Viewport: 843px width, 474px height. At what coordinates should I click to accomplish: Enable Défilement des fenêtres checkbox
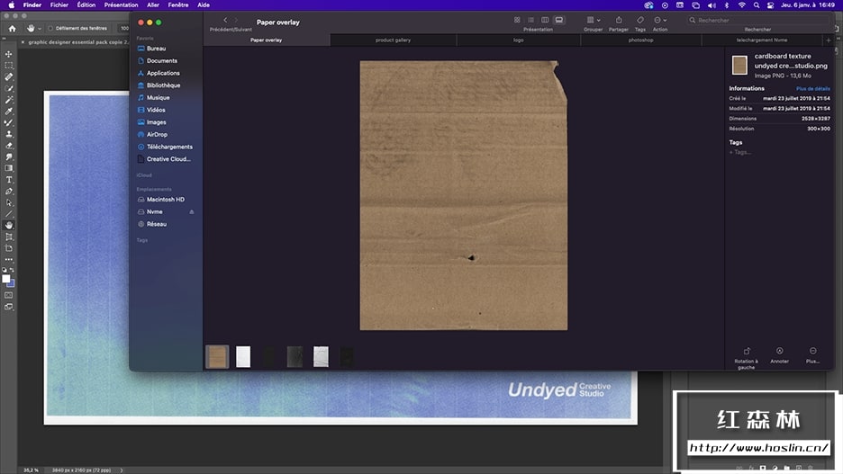point(50,28)
